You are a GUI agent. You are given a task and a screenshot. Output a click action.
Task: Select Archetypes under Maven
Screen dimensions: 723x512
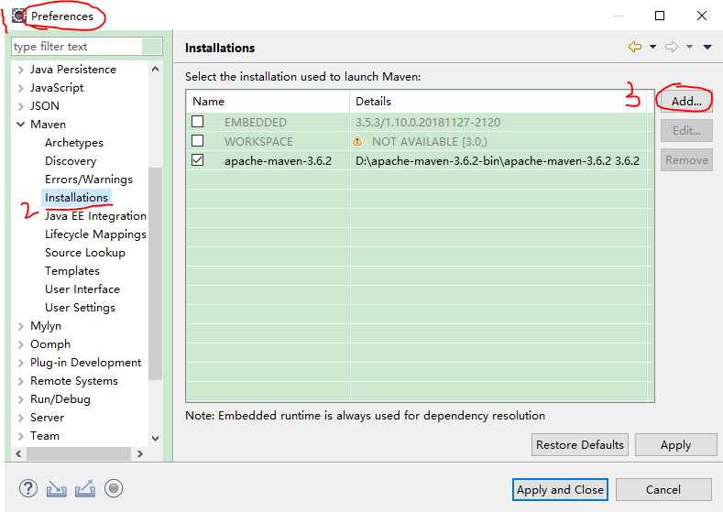pos(74,143)
